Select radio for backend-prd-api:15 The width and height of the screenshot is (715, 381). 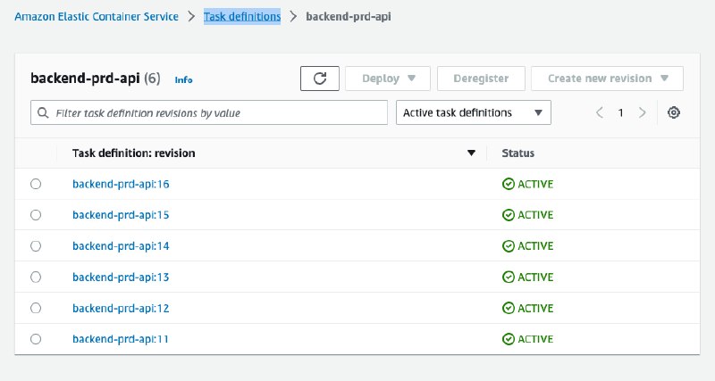(x=36, y=215)
